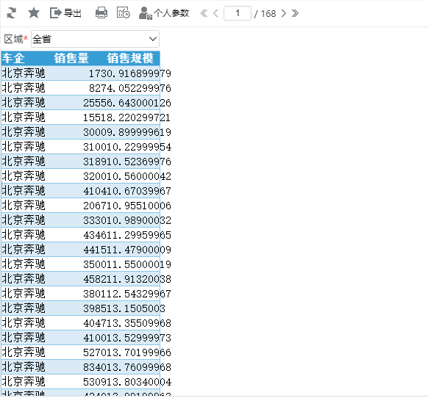Open 个人参数 personal parameters
This screenshot has height=398, width=428.
pos(164,12)
